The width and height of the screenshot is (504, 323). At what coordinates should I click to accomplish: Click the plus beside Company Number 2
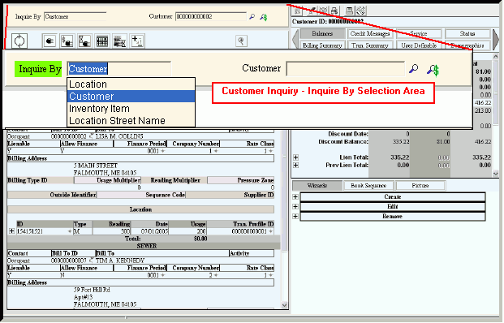[x=216, y=275]
